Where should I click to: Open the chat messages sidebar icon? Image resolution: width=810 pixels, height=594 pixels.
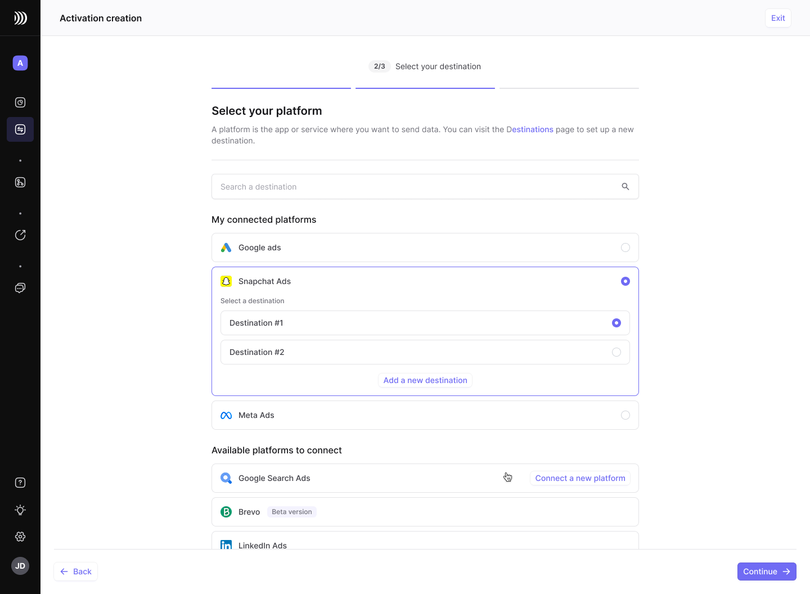click(20, 288)
